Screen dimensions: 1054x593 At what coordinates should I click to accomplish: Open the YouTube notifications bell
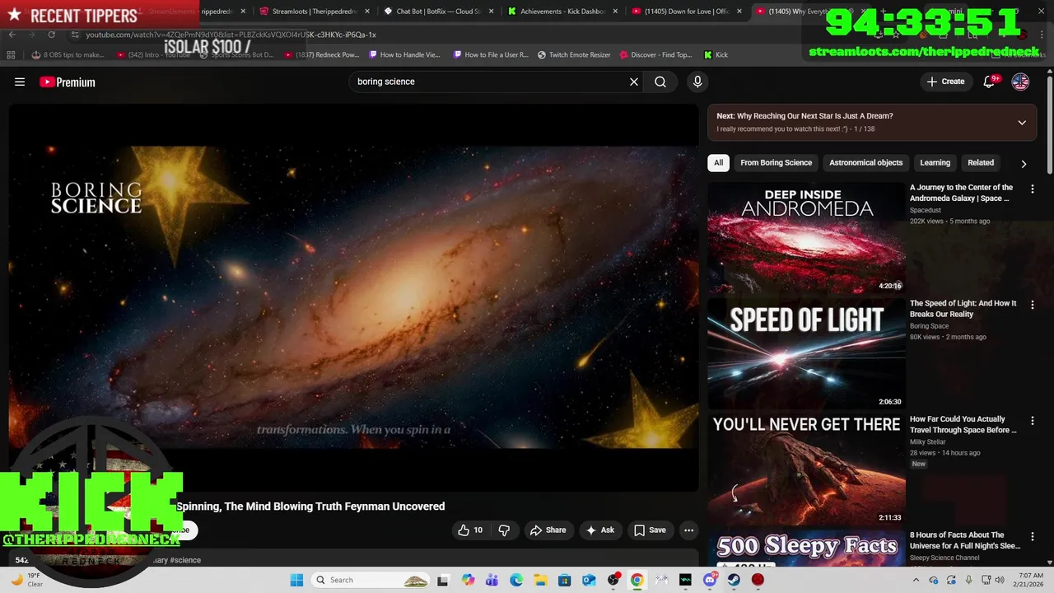click(990, 82)
